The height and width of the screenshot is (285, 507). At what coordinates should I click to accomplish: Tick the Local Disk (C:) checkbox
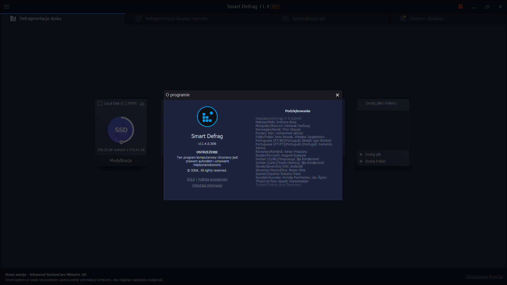(x=100, y=103)
